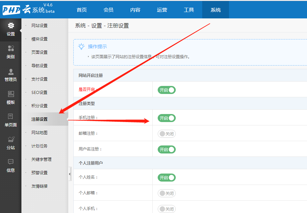Disable the 用户名注册 switch

click(167, 149)
